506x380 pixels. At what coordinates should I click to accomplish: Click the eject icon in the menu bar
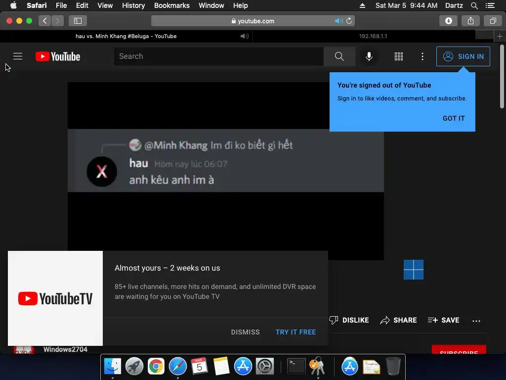tap(362, 5)
